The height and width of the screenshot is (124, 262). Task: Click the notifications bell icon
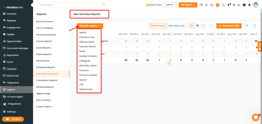pyautogui.click(x=228, y=5)
